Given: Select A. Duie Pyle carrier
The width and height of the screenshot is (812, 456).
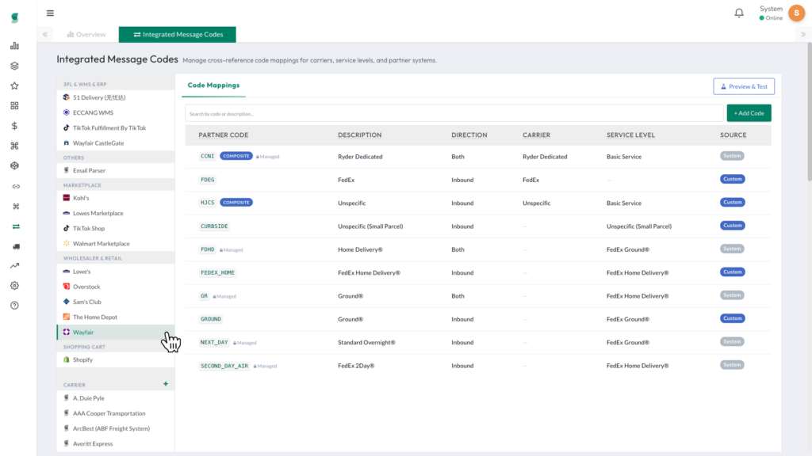Looking at the screenshot, I should pos(116,398).
